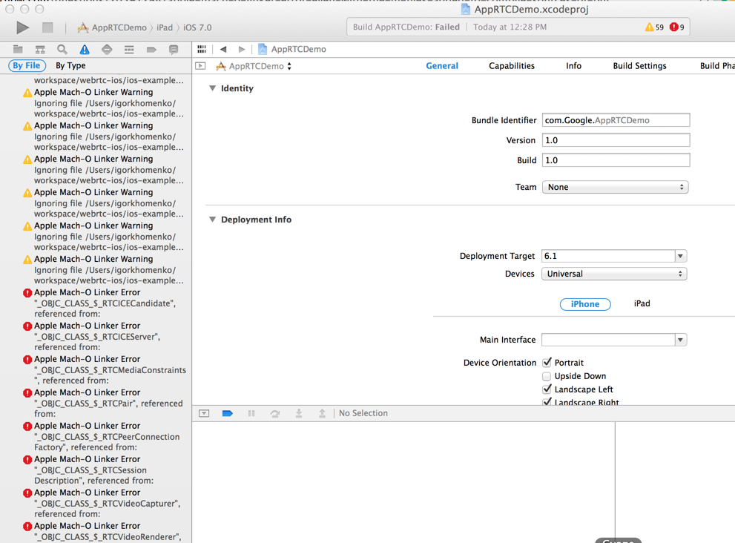Switch issues view to By Type

70,65
